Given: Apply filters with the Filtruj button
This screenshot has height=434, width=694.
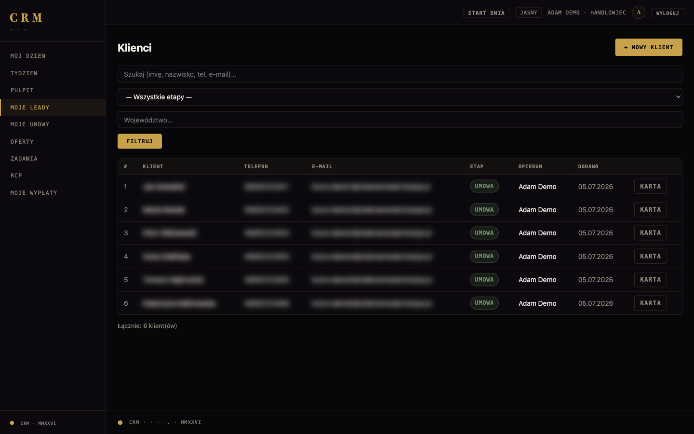Looking at the screenshot, I should [140, 141].
